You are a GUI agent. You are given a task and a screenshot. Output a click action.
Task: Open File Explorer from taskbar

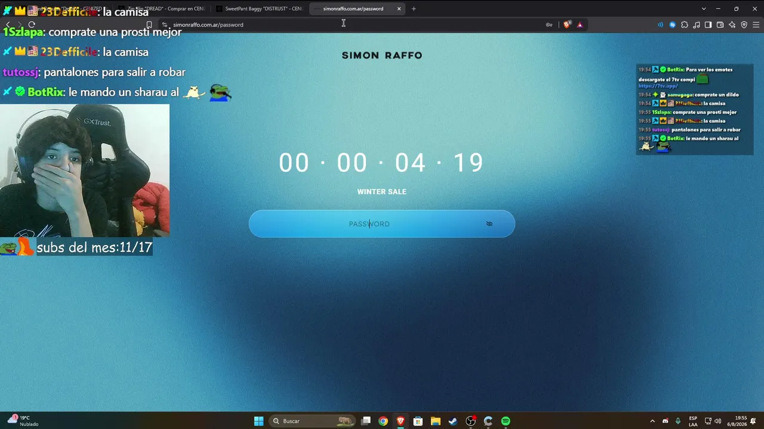(x=436, y=421)
